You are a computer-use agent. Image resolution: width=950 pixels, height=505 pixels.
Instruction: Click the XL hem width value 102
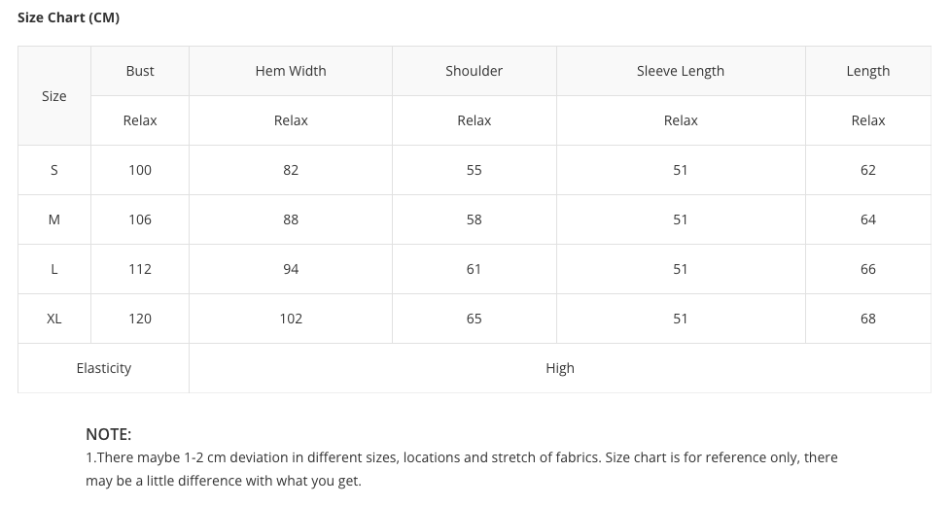[291, 319]
